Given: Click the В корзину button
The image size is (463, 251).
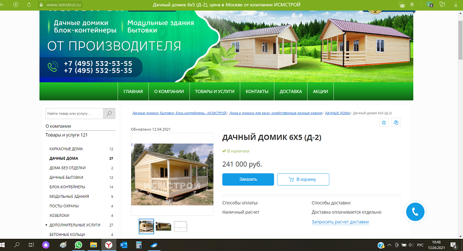Looking at the screenshot, I should point(303,179).
